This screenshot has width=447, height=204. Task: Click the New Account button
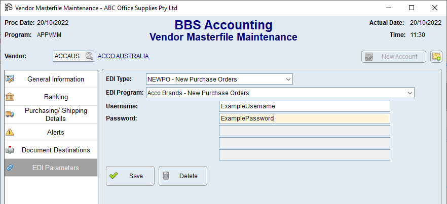tap(393, 57)
